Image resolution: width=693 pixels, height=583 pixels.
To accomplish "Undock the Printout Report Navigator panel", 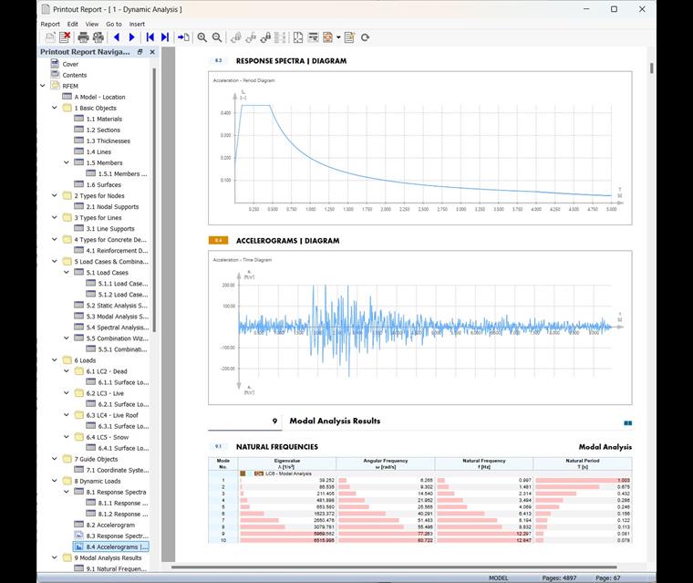I will pos(140,52).
